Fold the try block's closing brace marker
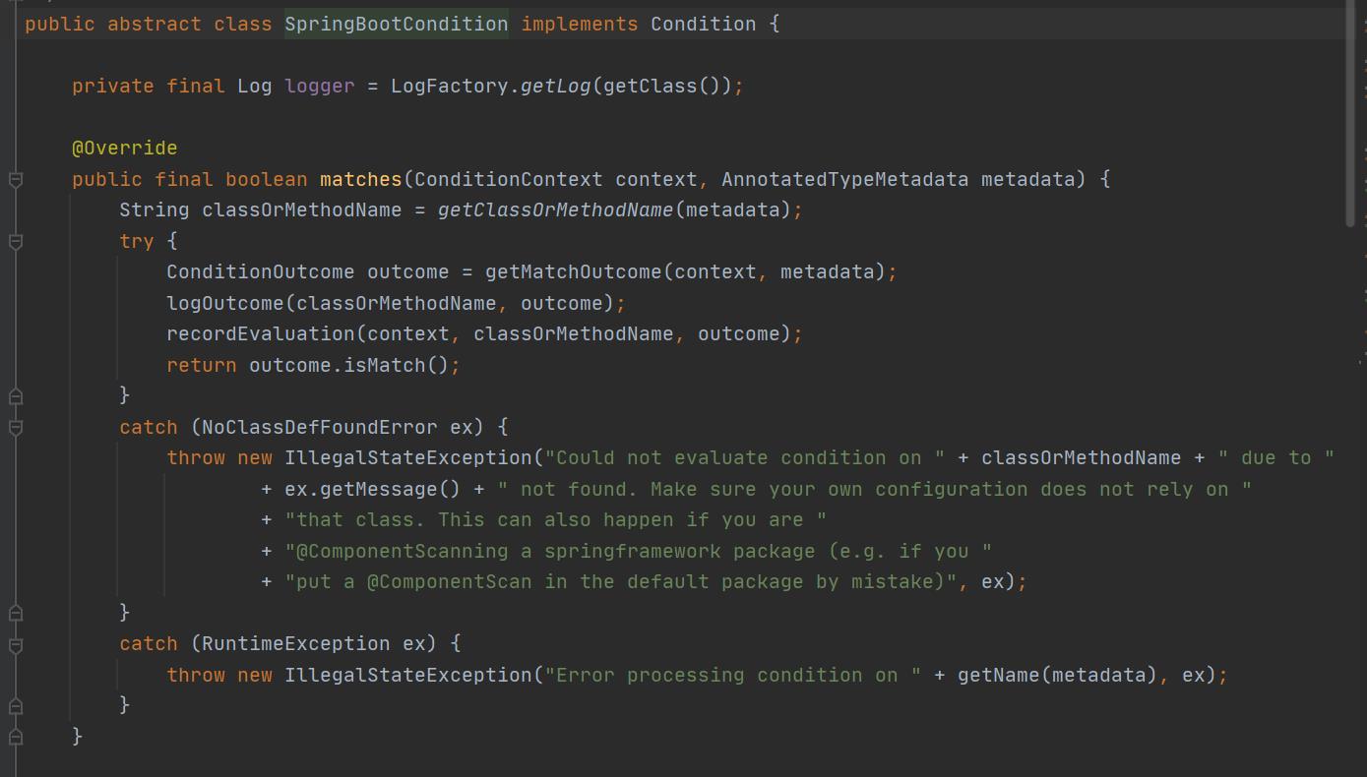This screenshot has height=777, width=1367. (16, 395)
